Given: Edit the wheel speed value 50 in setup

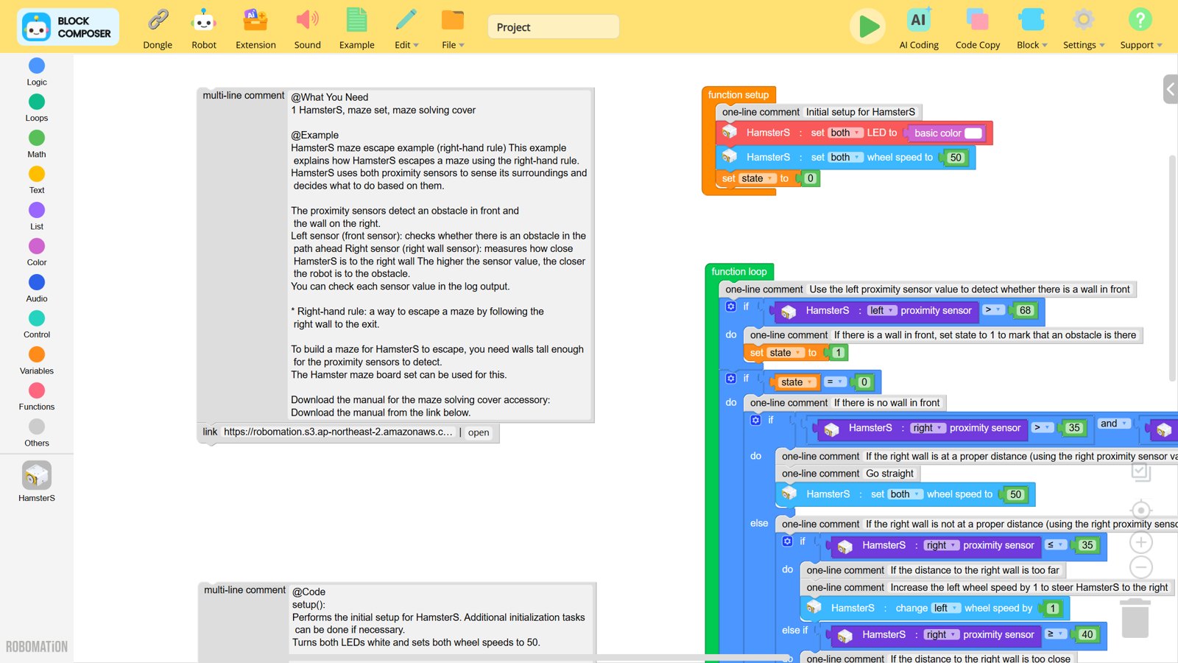Looking at the screenshot, I should coord(956,158).
